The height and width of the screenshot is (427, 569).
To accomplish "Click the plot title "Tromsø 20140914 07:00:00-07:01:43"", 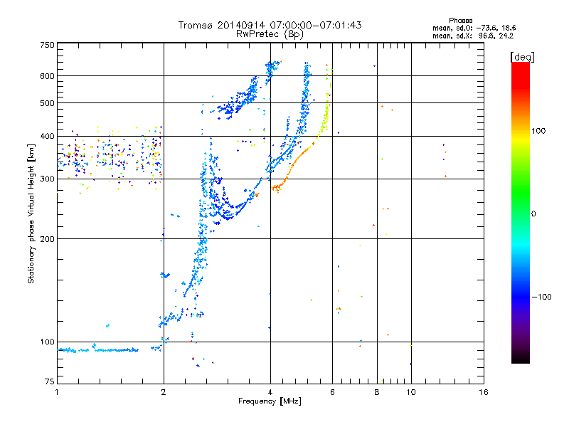I will click(x=270, y=25).
